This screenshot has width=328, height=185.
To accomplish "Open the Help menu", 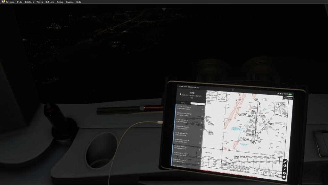I will [79, 2].
